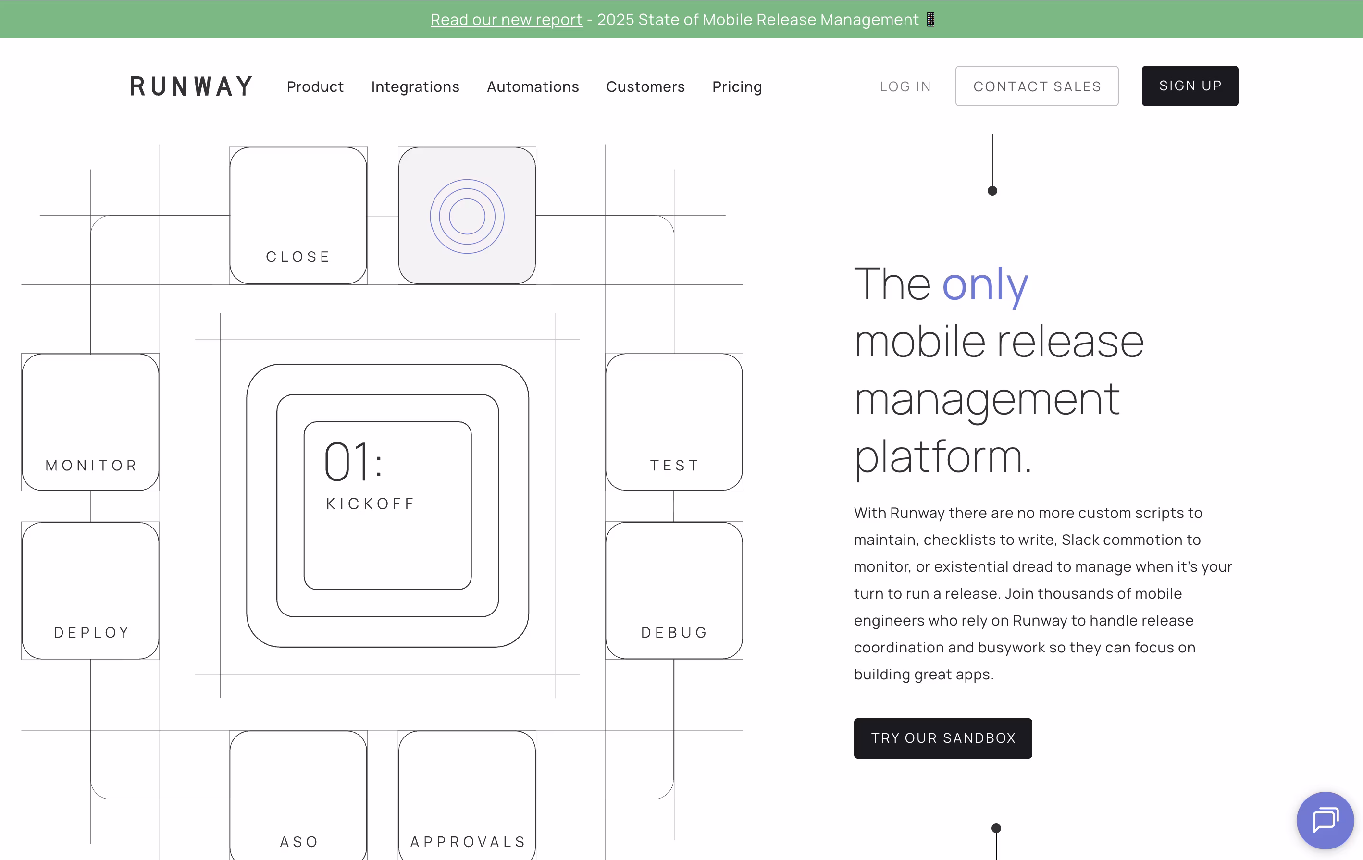
Task: Select the DEPLOY tile
Action: point(90,590)
